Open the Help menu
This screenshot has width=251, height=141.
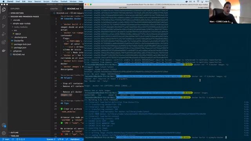click(x=81, y=2)
